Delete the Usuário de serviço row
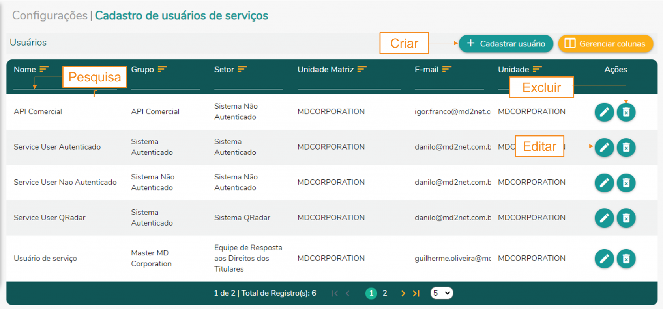 pos(626,259)
